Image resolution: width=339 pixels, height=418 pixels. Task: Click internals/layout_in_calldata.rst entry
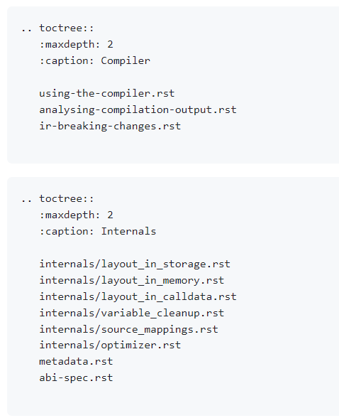tap(138, 296)
